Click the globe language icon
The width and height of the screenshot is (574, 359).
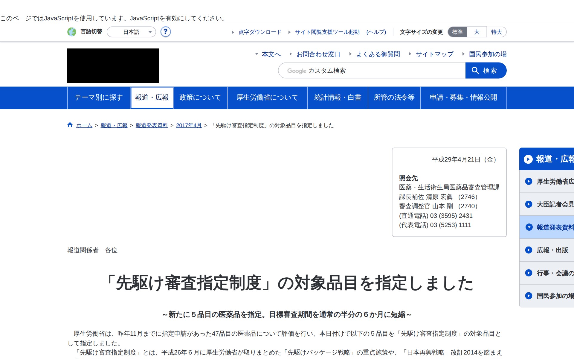coord(72,32)
